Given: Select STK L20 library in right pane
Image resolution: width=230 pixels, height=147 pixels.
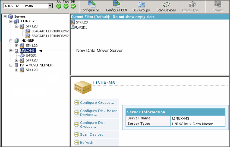Looking at the screenshot, I should point(82,22).
